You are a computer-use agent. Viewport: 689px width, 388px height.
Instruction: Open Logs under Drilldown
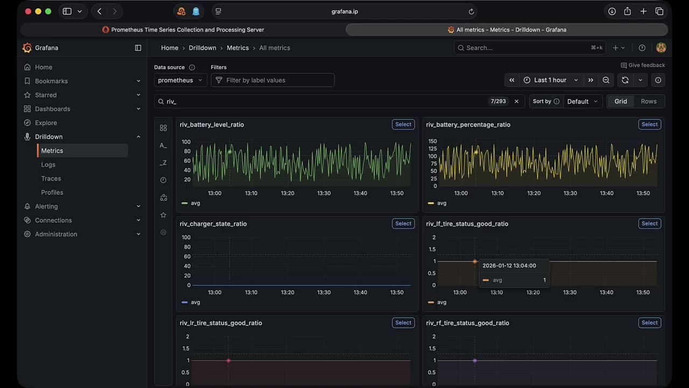48,165
